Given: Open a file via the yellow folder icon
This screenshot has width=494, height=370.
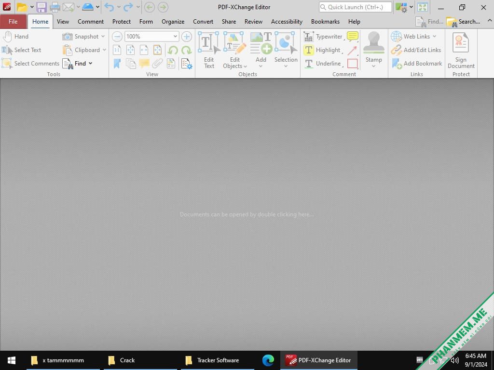Looking at the screenshot, I should 21,7.
